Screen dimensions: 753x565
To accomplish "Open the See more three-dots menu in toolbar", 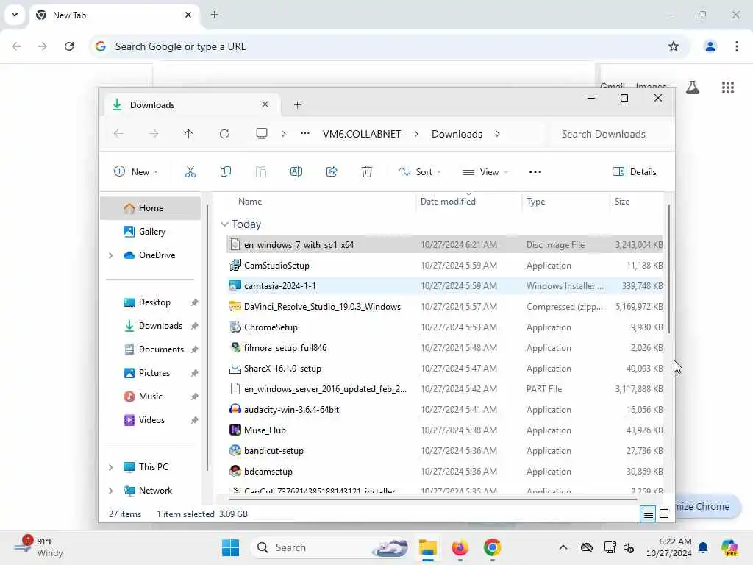I will [x=535, y=172].
